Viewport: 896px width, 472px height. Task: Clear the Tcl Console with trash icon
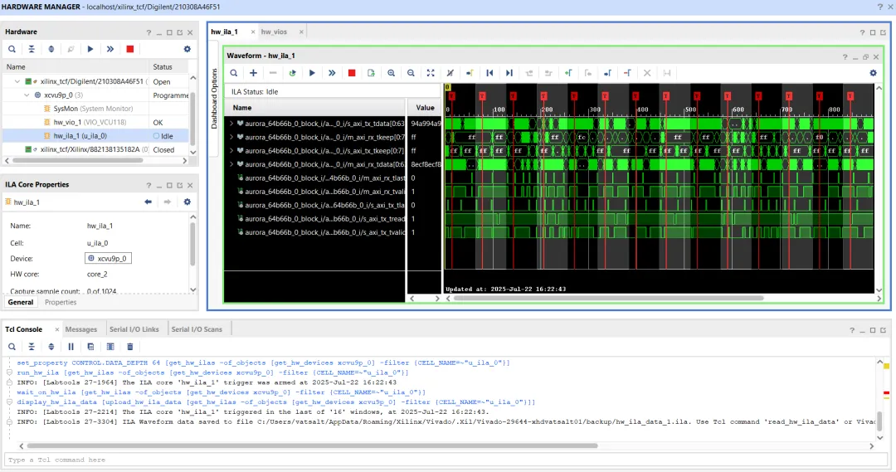click(x=130, y=347)
